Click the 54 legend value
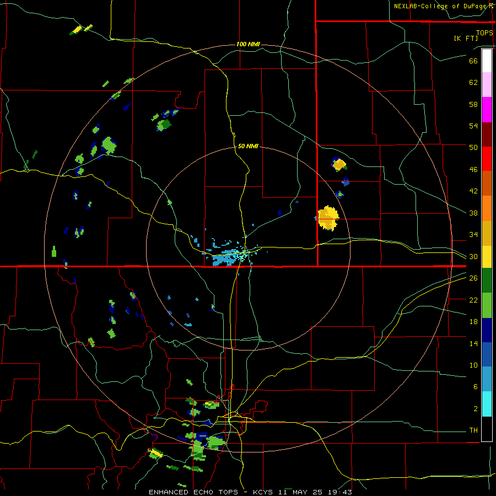Viewport: 496px width, 496px height. point(473,126)
